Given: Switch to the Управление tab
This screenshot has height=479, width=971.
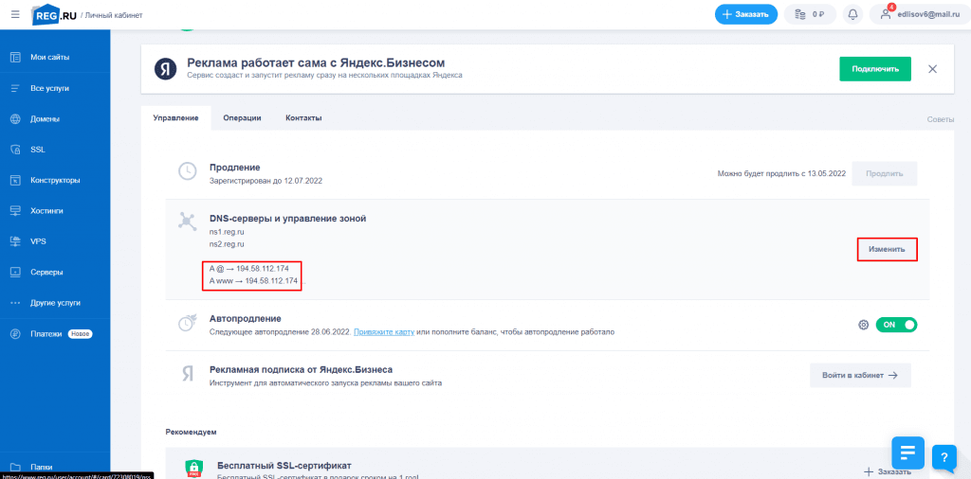Looking at the screenshot, I should pos(175,118).
